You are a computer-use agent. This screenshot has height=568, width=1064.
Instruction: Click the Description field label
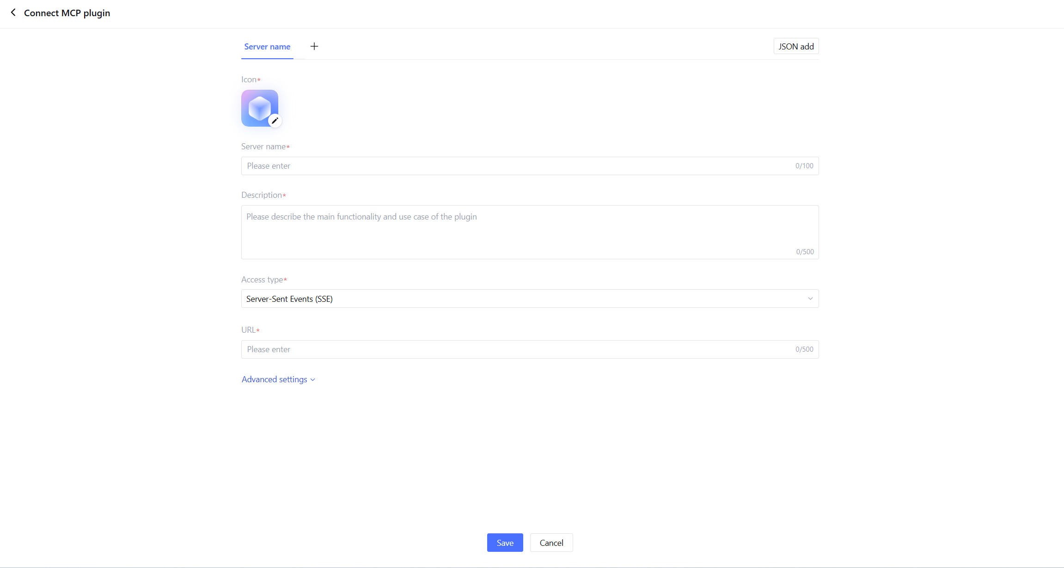click(262, 195)
